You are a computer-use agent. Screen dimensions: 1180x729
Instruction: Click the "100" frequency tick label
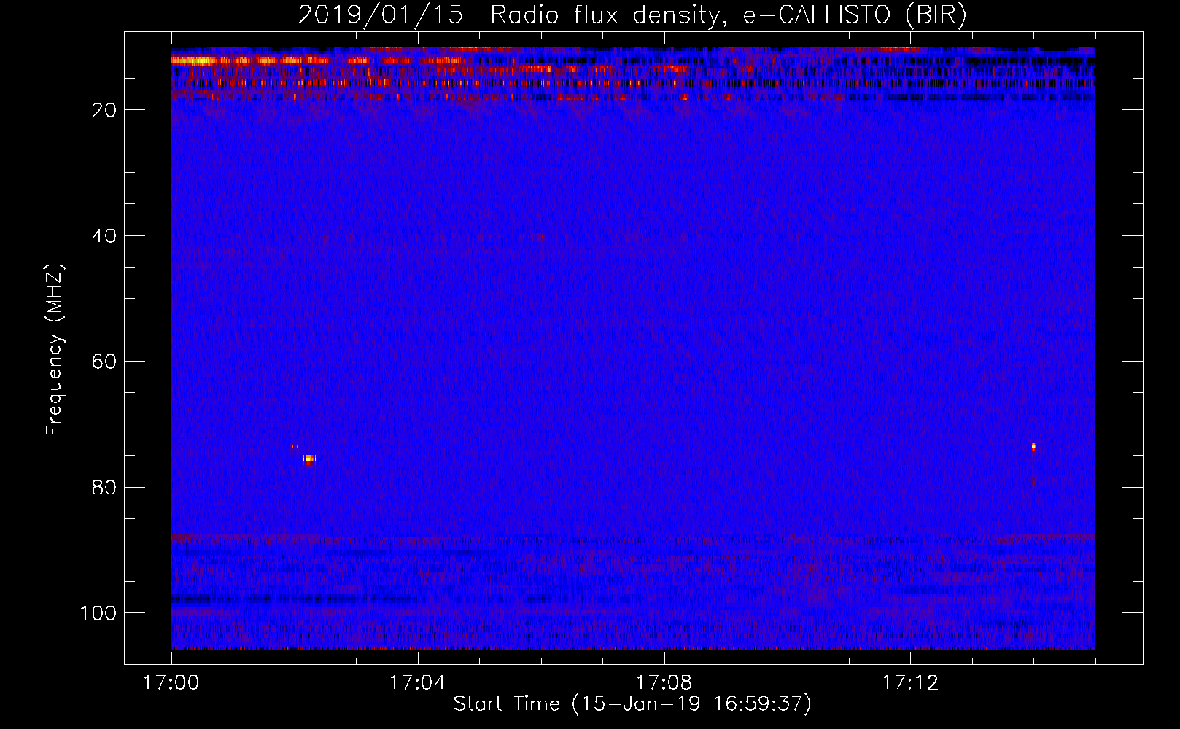click(98, 613)
